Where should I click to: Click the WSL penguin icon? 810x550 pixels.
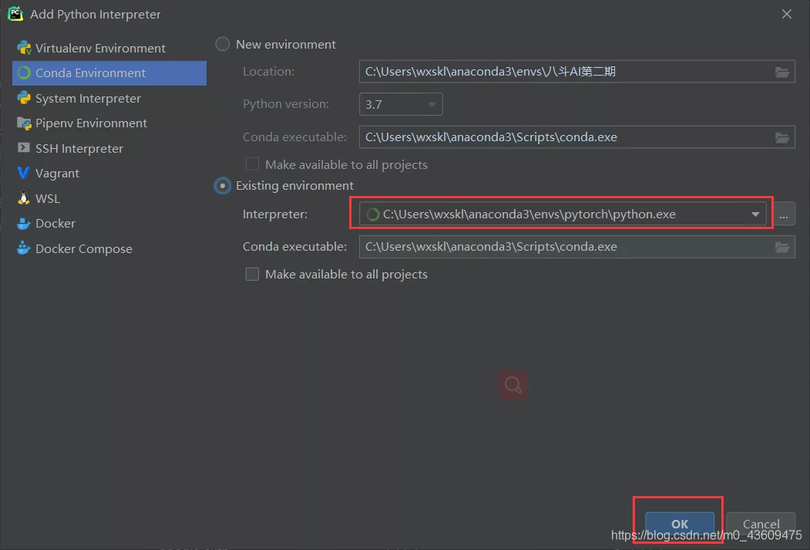coord(24,198)
